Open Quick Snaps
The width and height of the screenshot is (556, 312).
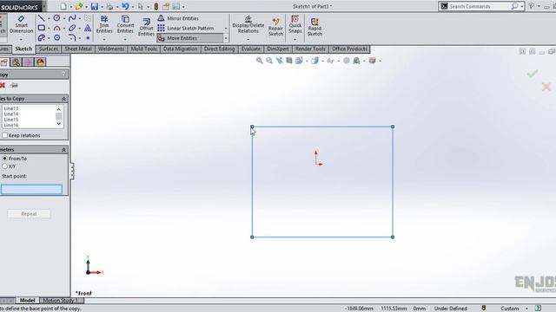[x=295, y=24]
